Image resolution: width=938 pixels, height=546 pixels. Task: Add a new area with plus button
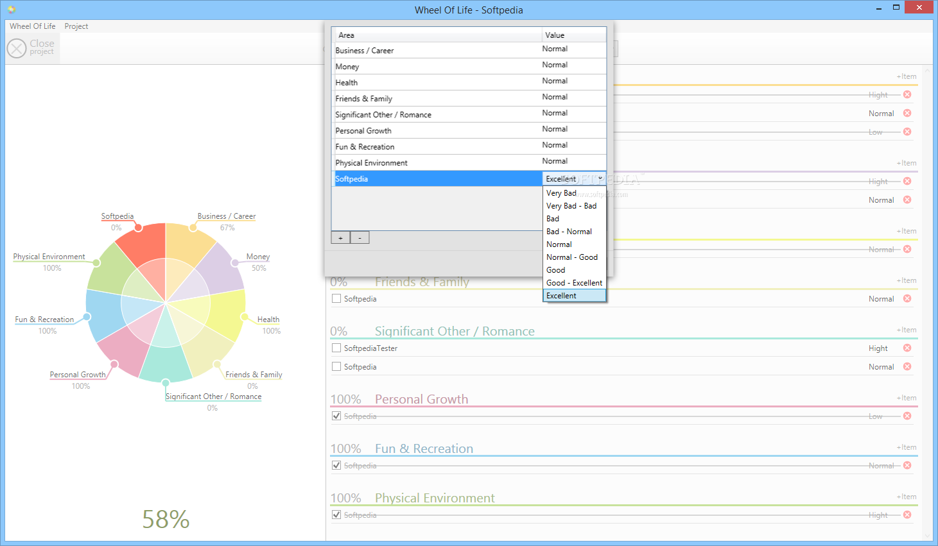(x=340, y=238)
